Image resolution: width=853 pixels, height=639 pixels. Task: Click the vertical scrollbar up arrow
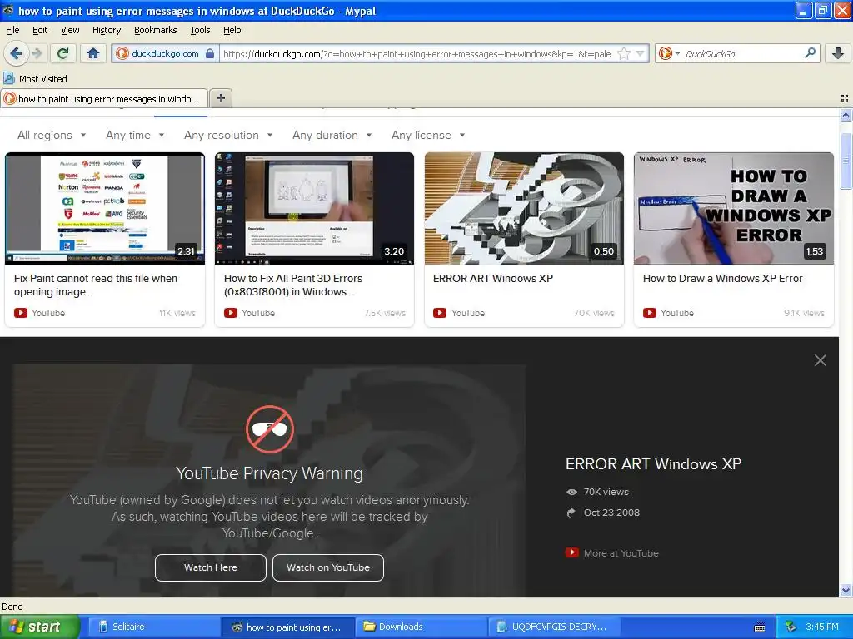pyautogui.click(x=846, y=115)
